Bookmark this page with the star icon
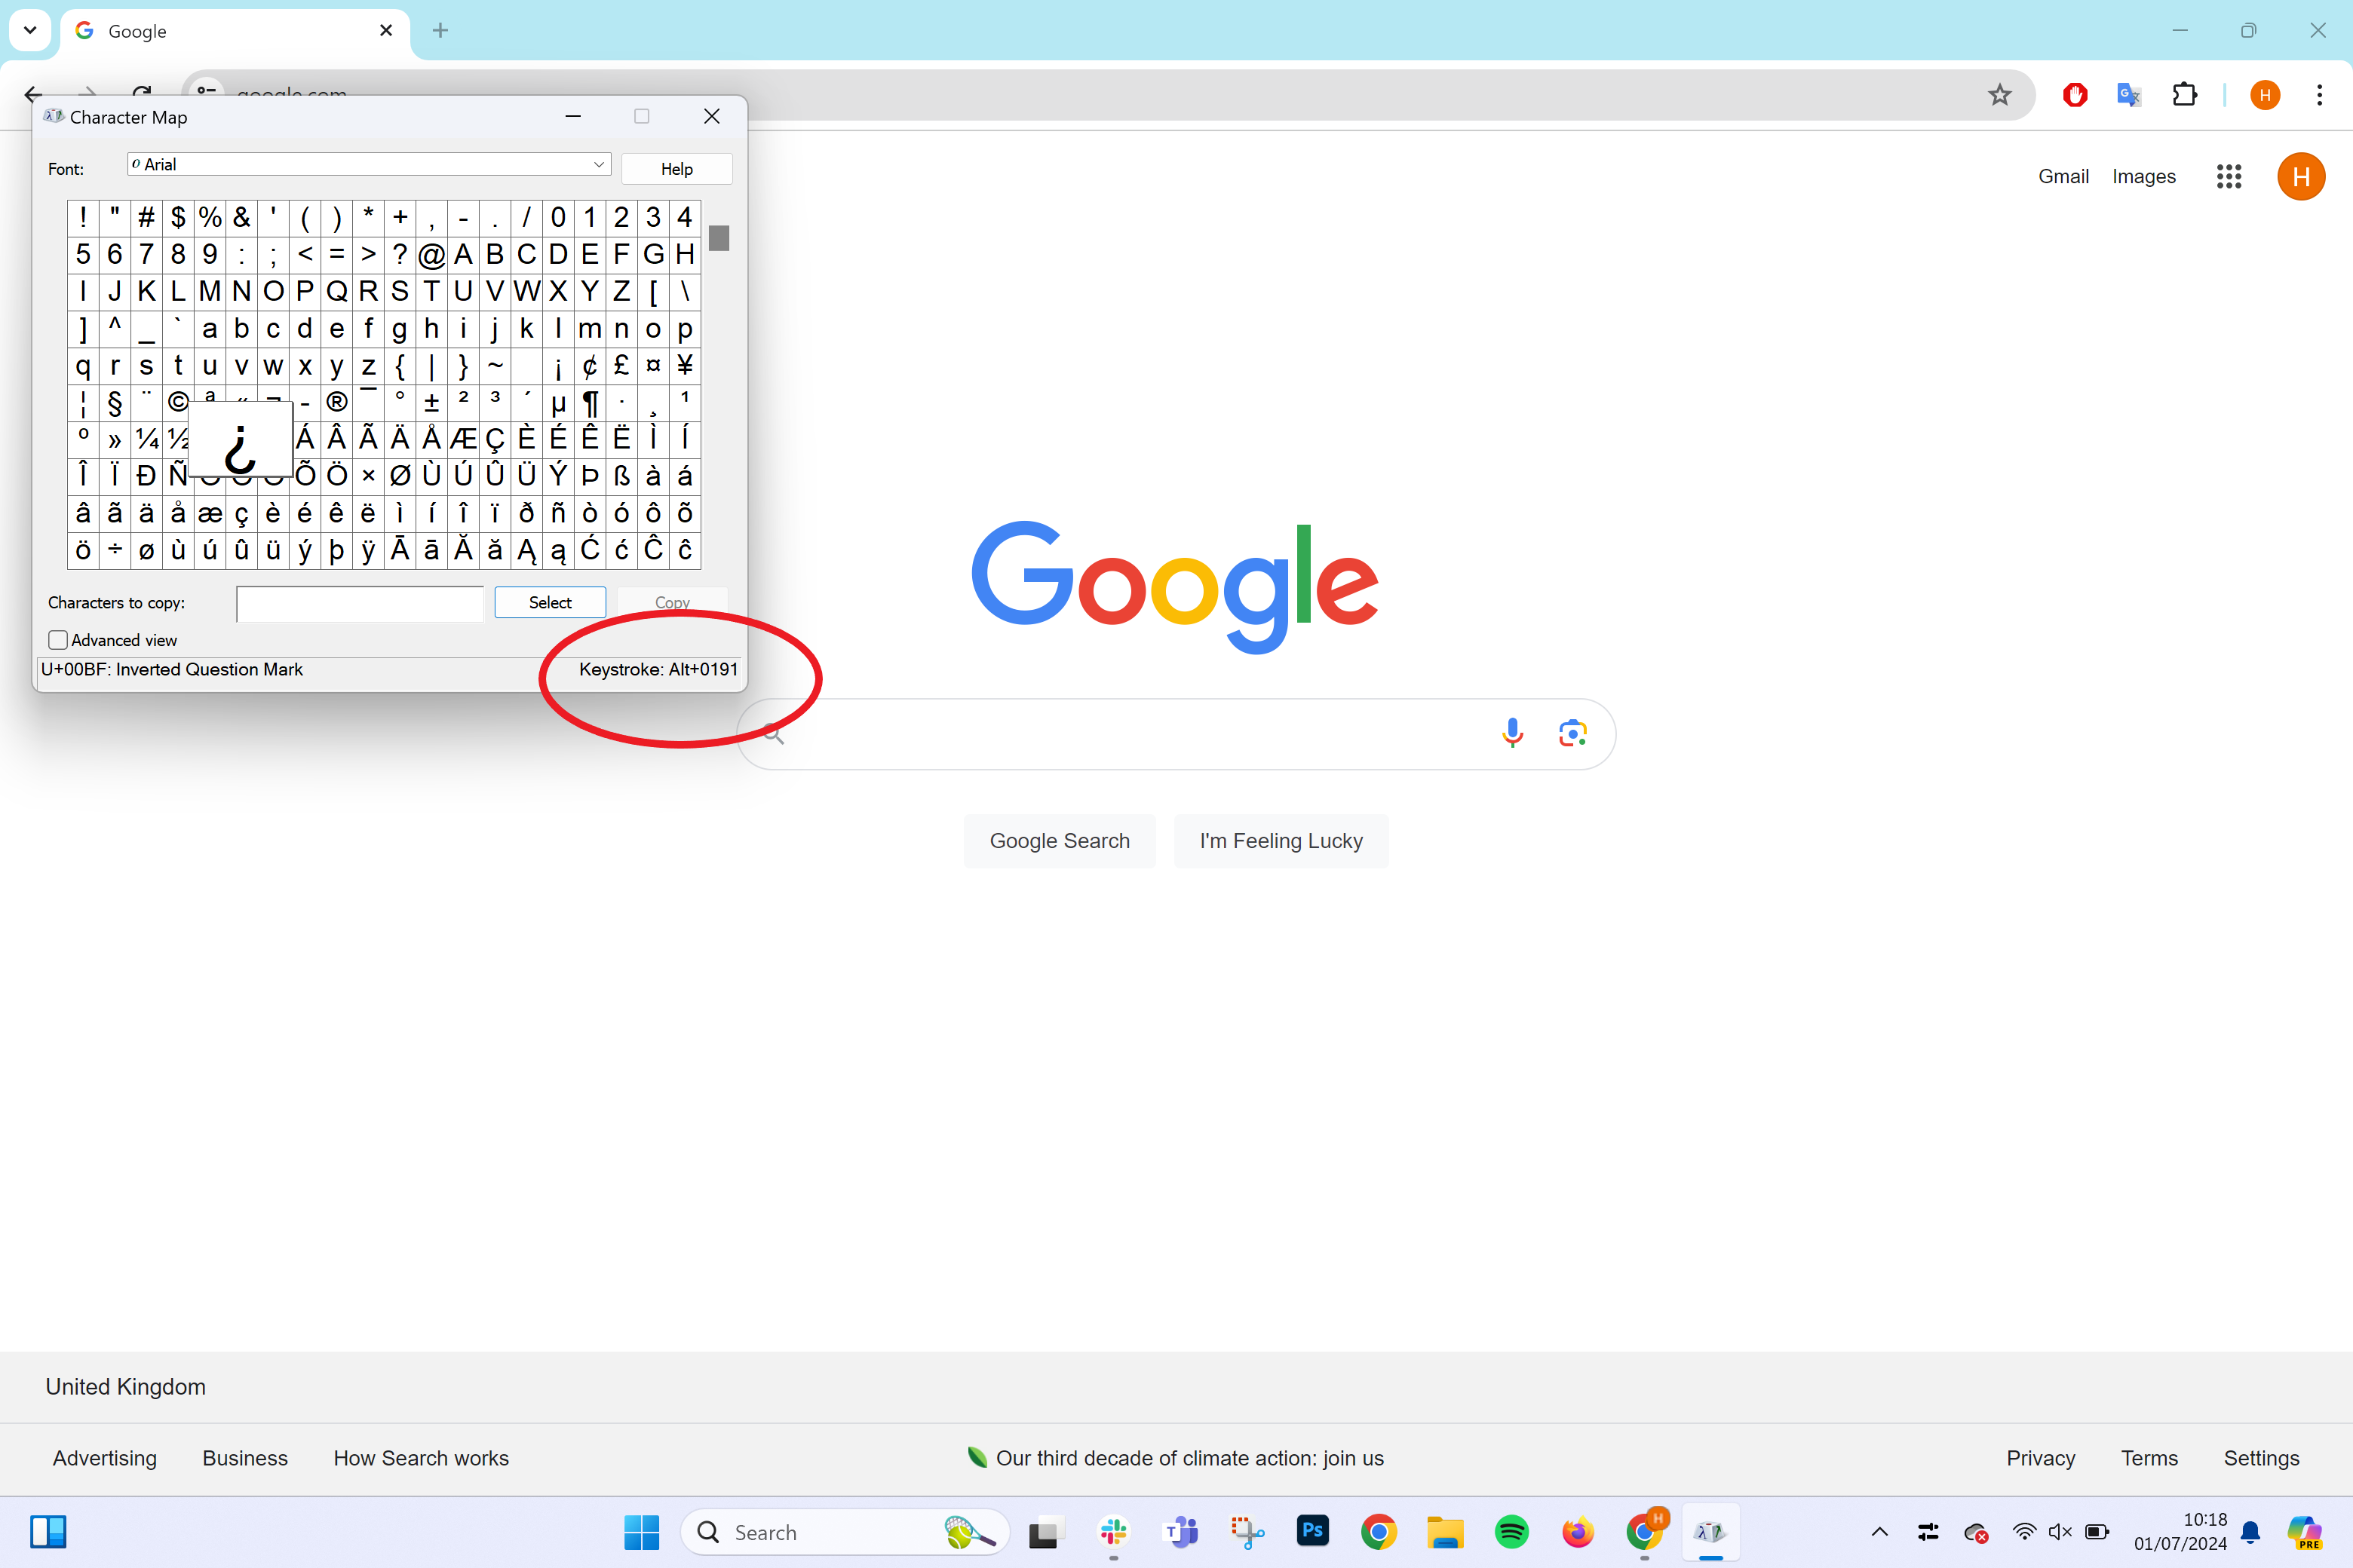 (1999, 95)
